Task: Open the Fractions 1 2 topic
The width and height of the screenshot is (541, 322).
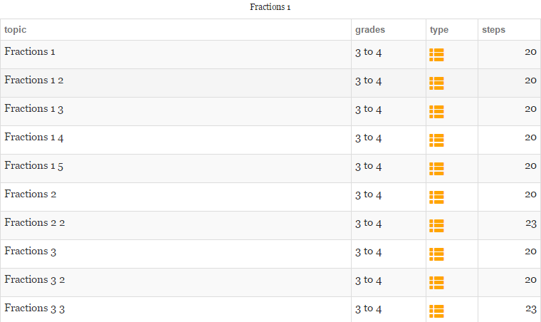Action: 34,80
